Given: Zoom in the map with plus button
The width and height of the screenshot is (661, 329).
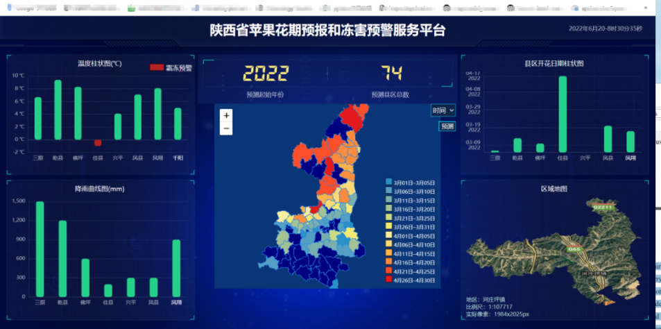Looking at the screenshot, I should click(x=227, y=116).
